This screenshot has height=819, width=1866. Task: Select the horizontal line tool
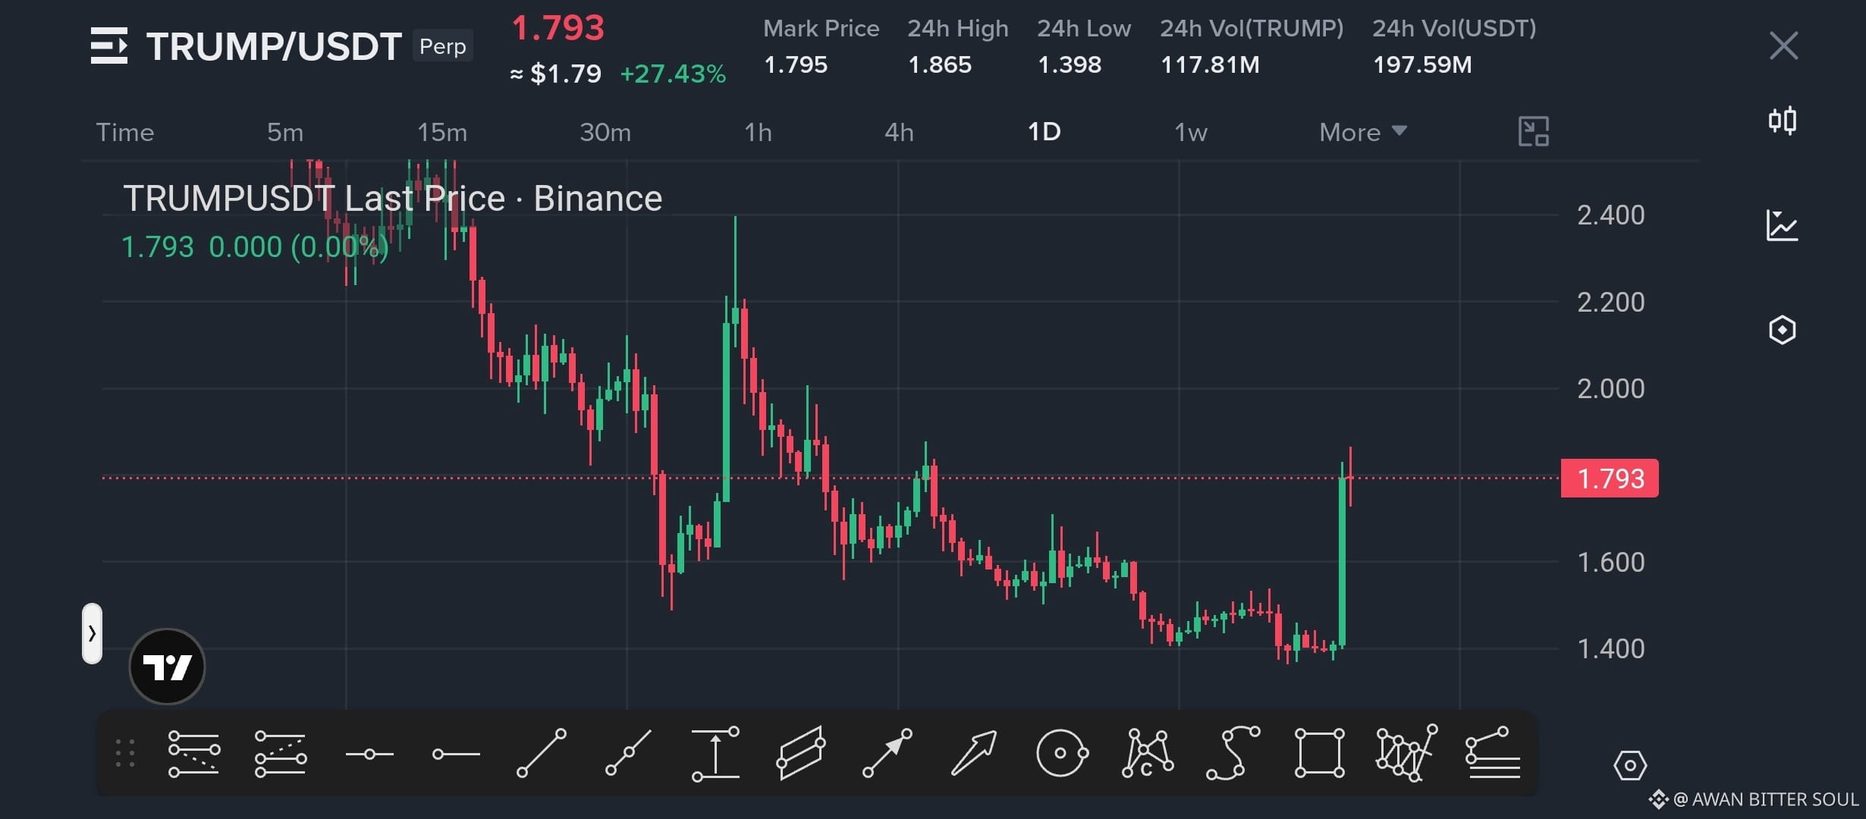[369, 754]
